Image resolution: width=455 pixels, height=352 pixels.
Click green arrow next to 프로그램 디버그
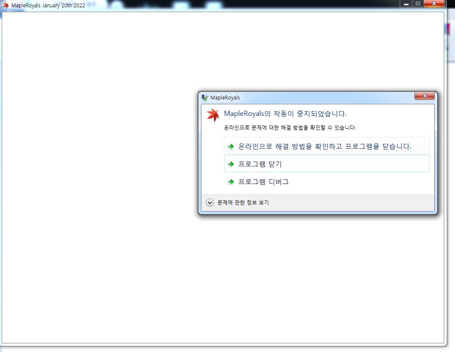(x=231, y=182)
